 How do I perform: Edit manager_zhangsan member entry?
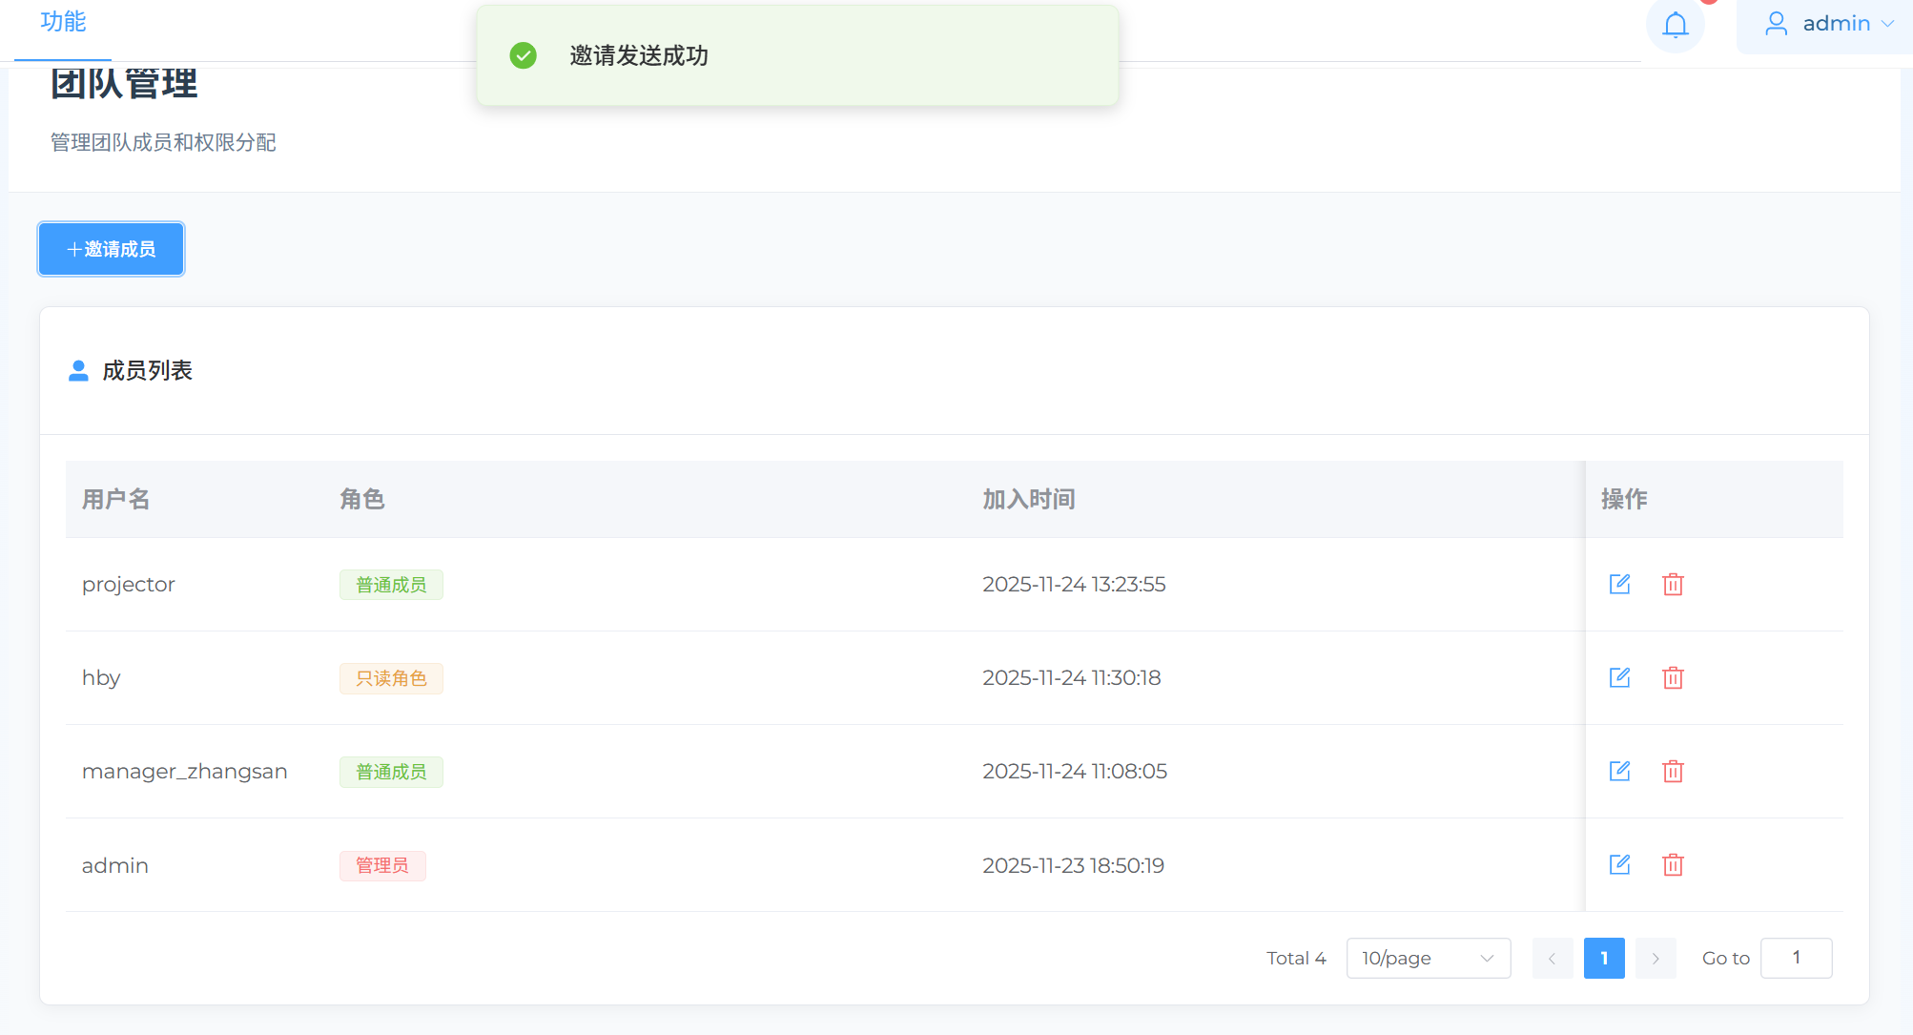pyautogui.click(x=1619, y=771)
